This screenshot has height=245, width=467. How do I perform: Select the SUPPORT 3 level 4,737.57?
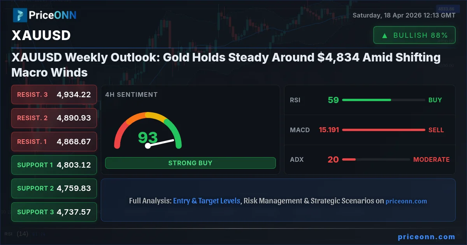54,212
